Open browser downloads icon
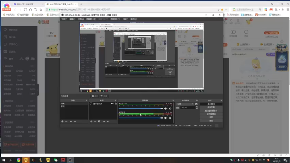 click(283, 9)
